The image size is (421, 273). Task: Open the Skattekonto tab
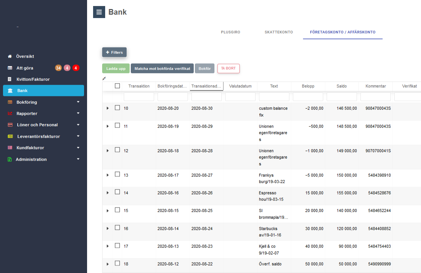[279, 32]
